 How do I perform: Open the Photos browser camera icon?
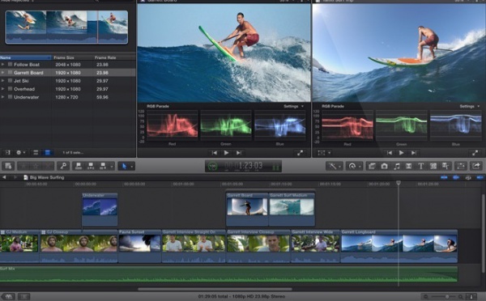[384, 167]
